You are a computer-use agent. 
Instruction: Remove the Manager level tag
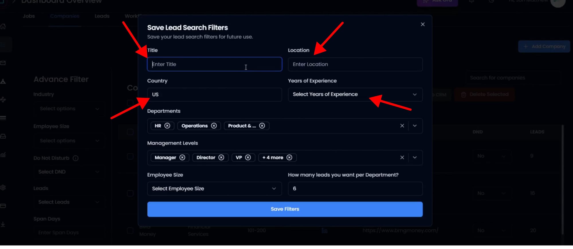(x=182, y=158)
